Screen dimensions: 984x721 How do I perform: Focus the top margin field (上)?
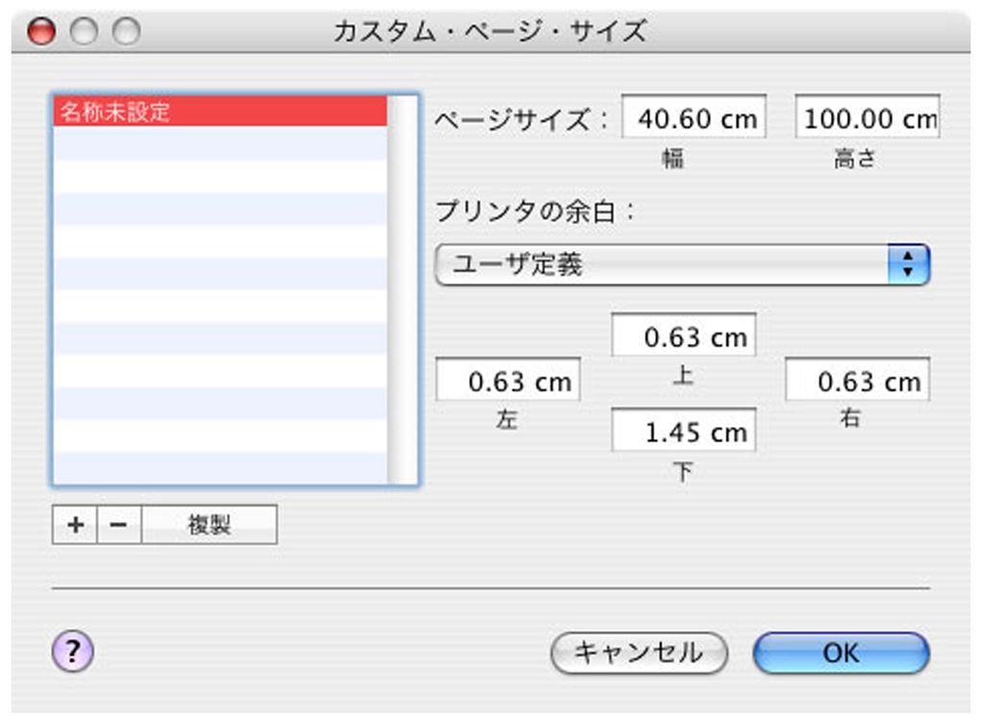[684, 337]
